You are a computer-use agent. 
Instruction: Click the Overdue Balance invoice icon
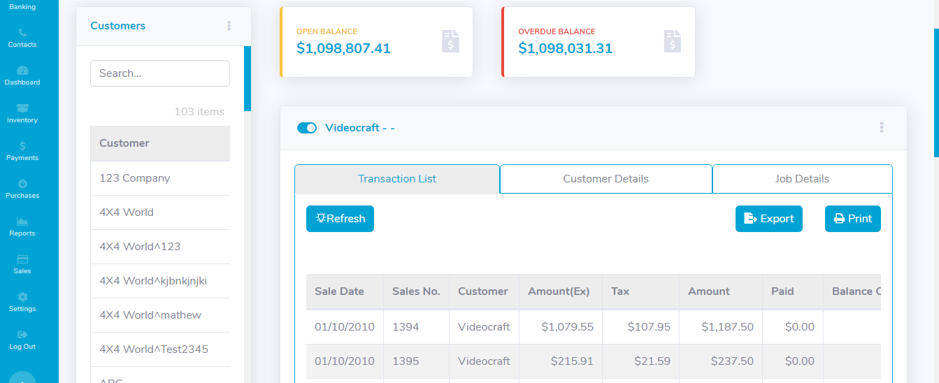pyautogui.click(x=673, y=41)
